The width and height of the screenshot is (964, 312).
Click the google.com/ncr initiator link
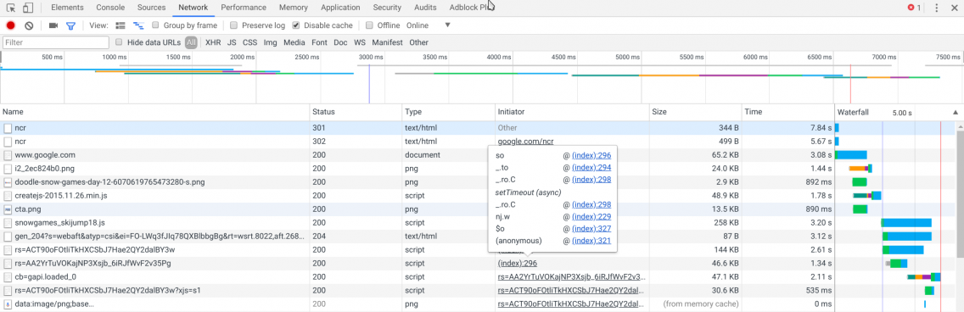[525, 142]
